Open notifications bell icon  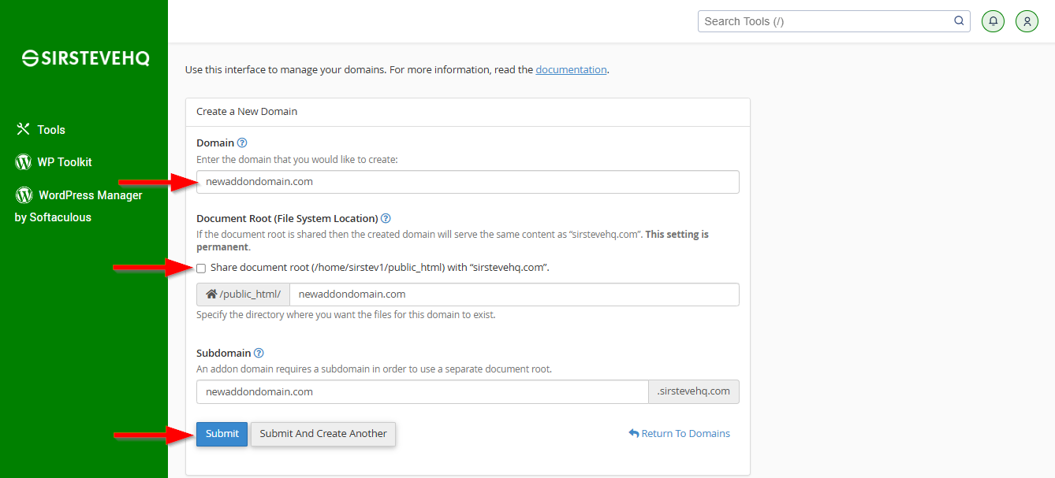click(993, 21)
